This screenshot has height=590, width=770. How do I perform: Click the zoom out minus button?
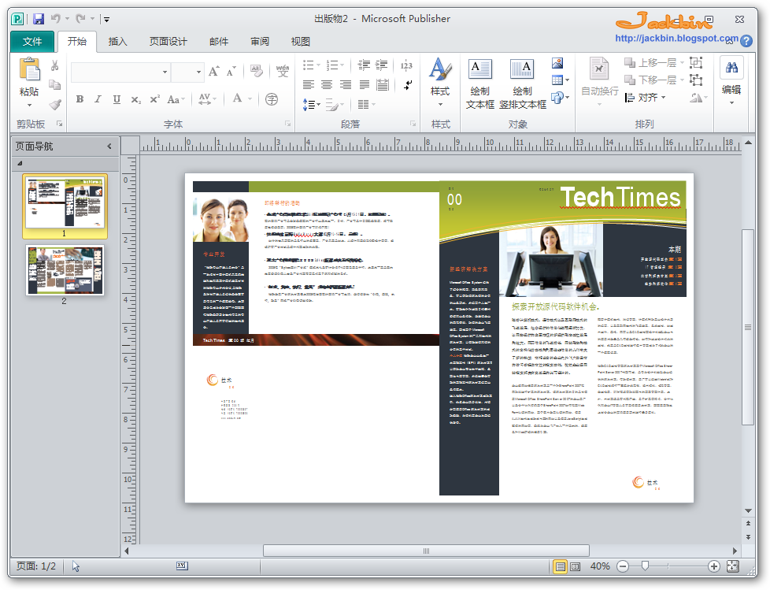(623, 566)
